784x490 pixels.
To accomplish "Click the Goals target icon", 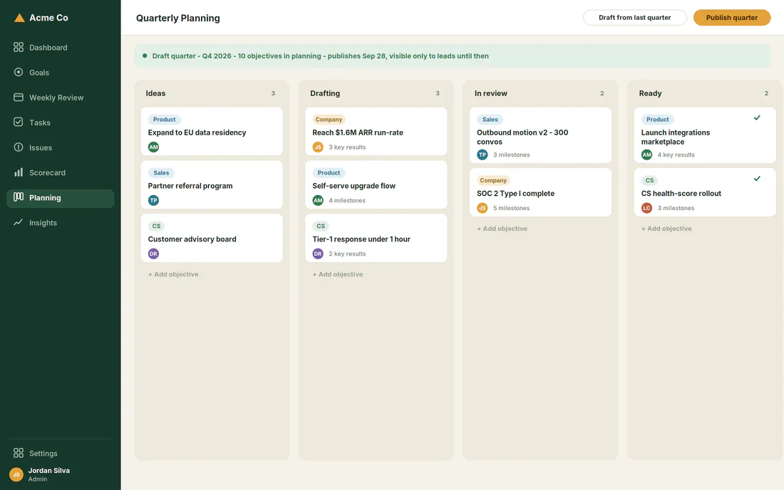I will [x=19, y=72].
